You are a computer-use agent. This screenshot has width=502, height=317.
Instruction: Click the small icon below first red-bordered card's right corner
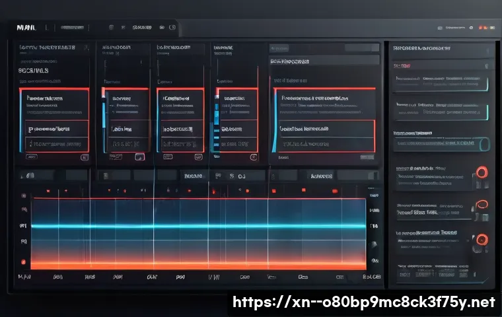pos(84,158)
